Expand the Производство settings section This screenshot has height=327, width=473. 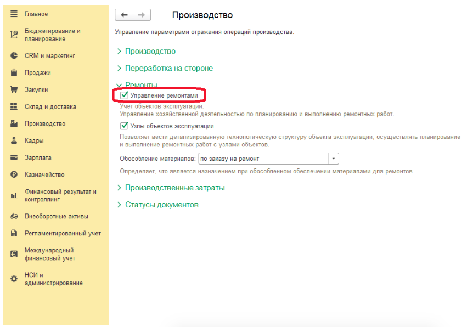150,51
